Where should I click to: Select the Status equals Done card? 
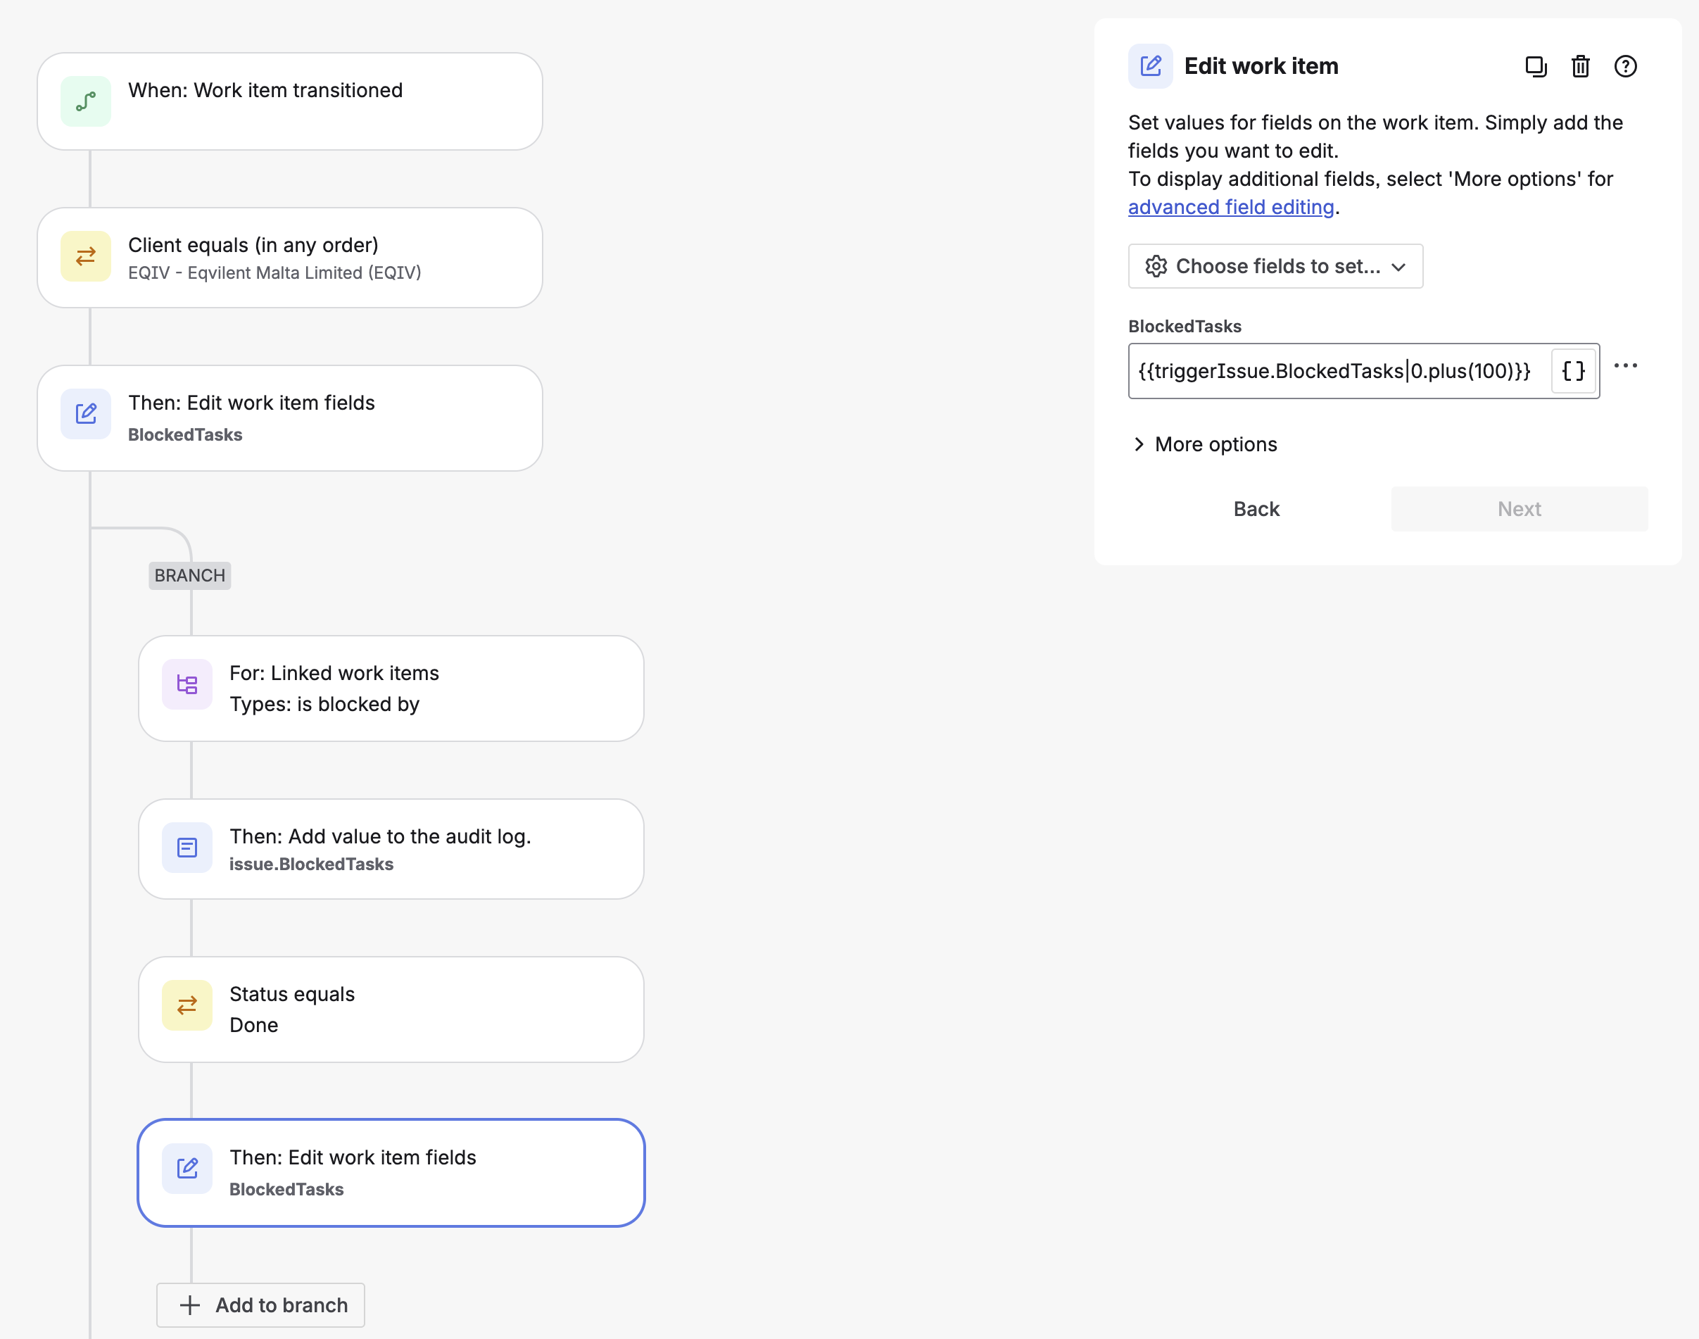click(391, 1009)
